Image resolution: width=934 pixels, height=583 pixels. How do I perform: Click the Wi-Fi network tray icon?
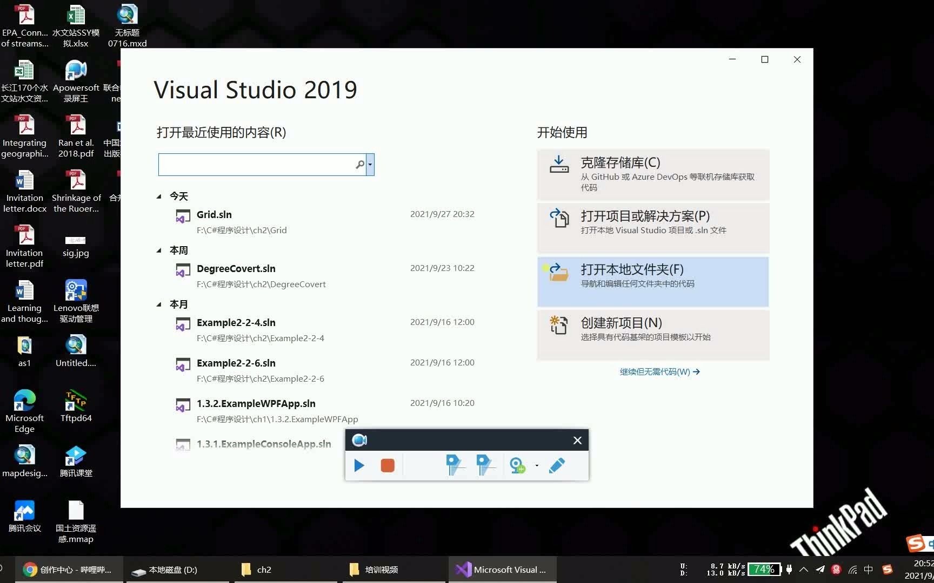click(x=853, y=570)
